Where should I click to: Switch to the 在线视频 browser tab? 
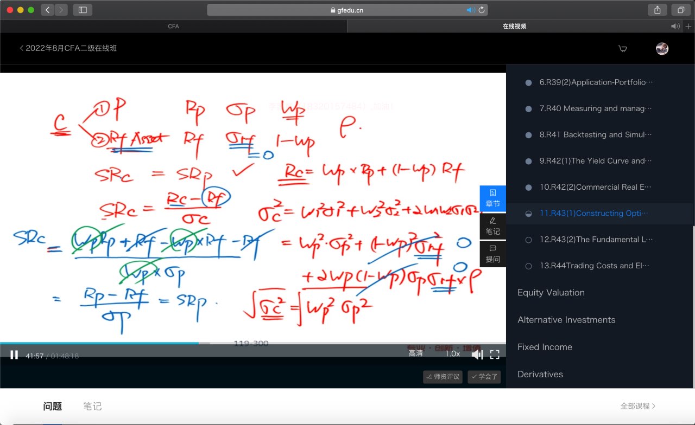tap(514, 26)
